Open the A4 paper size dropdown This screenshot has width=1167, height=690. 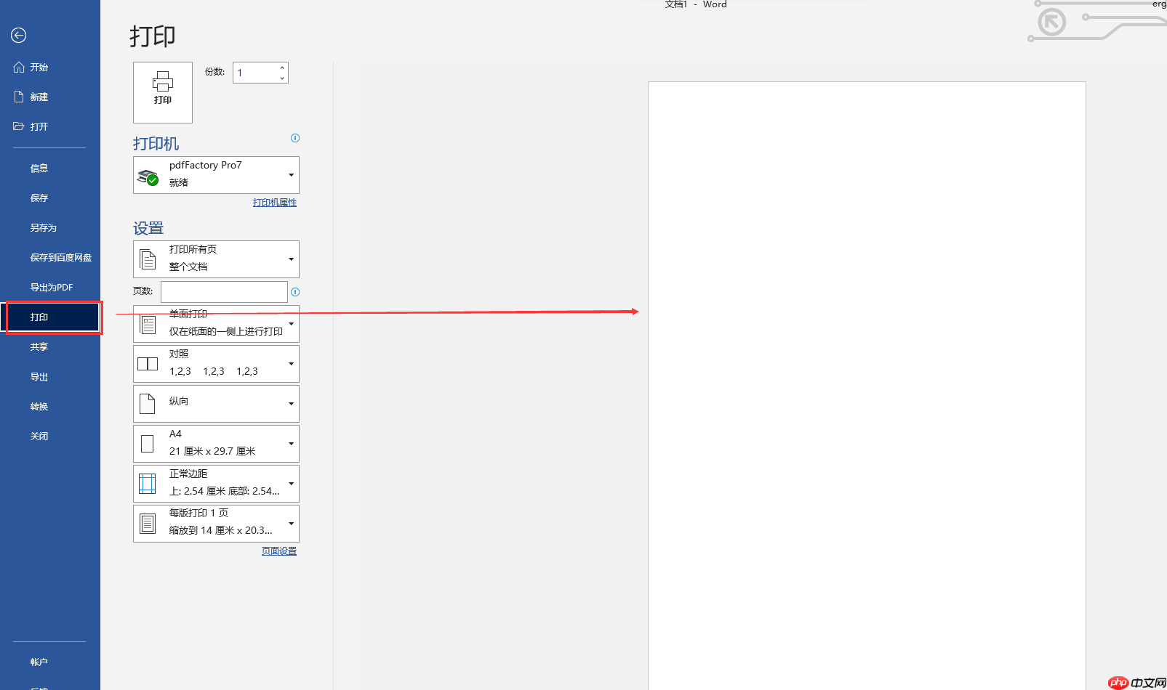(216, 444)
